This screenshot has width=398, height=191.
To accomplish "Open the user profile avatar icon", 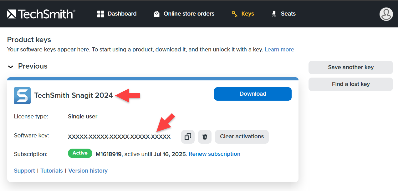I will tap(386, 14).
